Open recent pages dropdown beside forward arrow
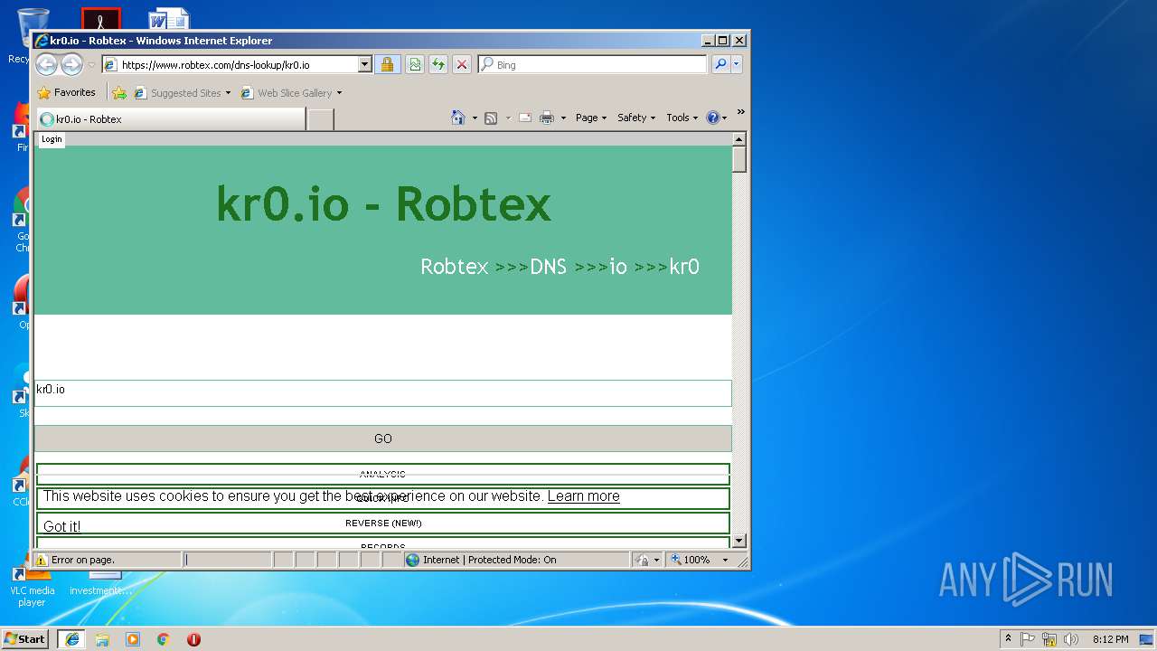Screen dimensions: 1157x651 tap(91, 65)
